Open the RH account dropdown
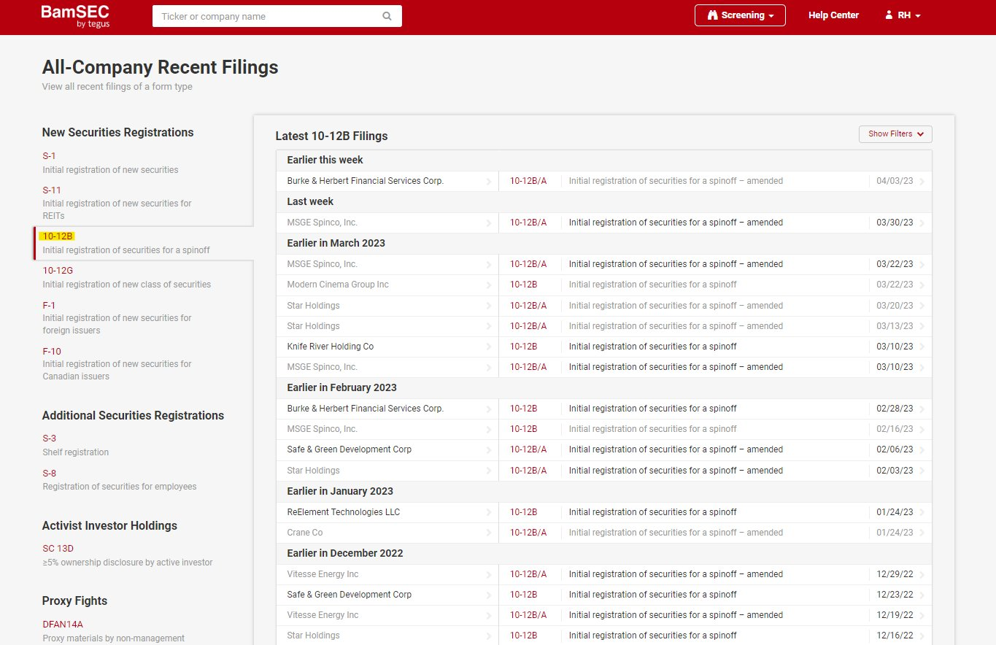The width and height of the screenshot is (996, 645). [x=903, y=15]
